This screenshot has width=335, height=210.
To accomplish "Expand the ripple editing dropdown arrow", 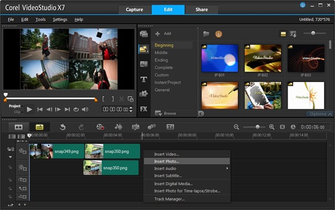I will [11, 157].
